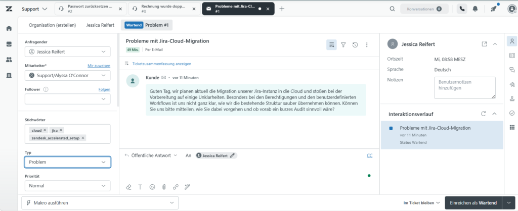This screenshot has height=211, width=518.
Task: Show ticket history clock icon
Action: (x=355, y=45)
